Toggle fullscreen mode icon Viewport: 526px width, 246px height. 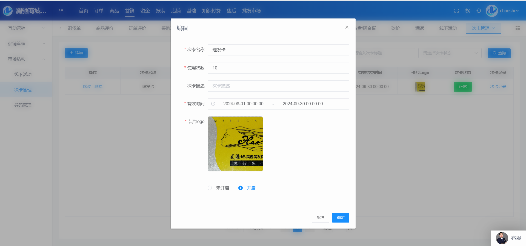[456, 11]
